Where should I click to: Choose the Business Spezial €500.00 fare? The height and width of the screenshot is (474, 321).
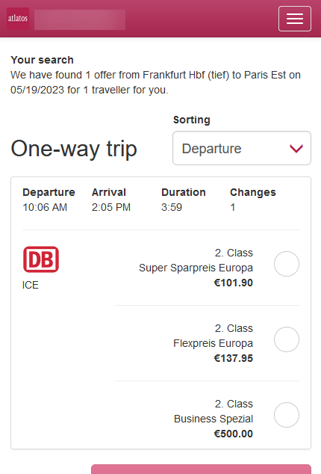pos(286,415)
